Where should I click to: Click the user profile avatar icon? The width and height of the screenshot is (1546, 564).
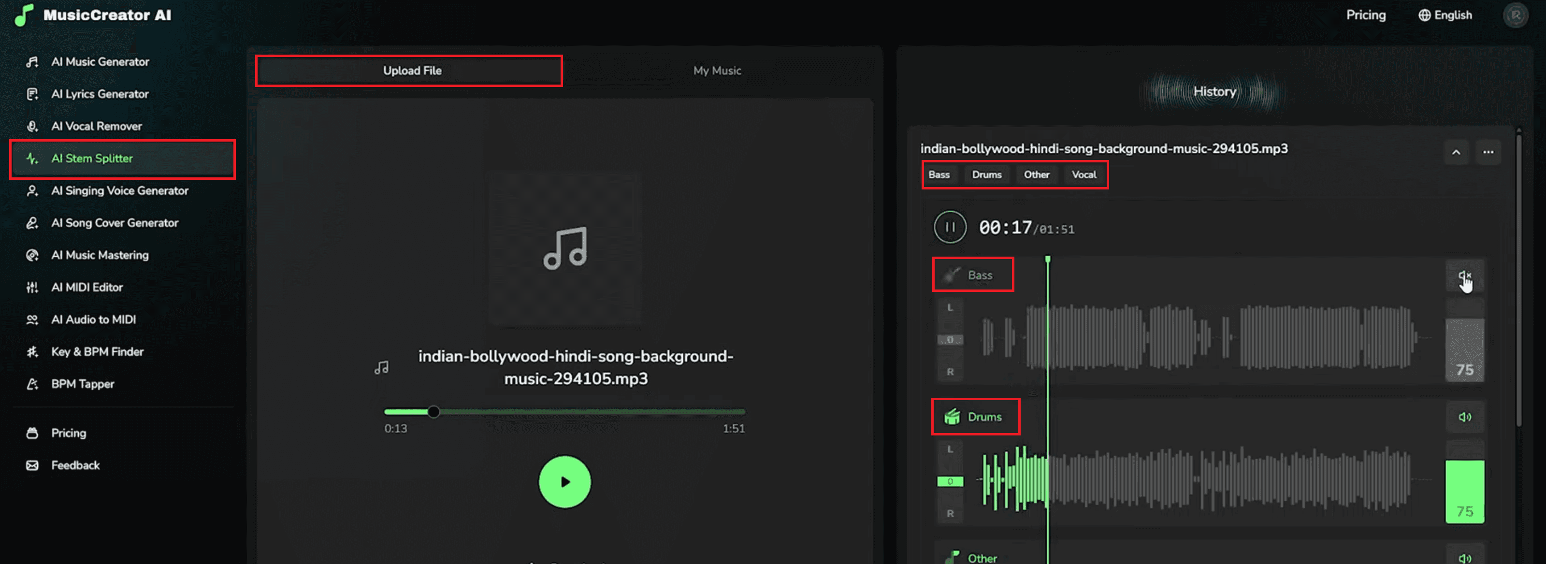tap(1516, 15)
